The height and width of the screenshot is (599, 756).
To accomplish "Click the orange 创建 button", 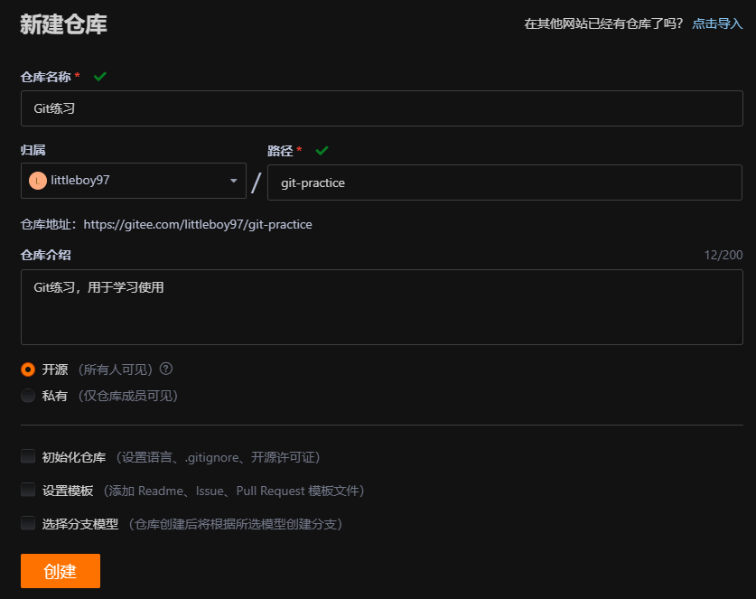I will point(61,571).
